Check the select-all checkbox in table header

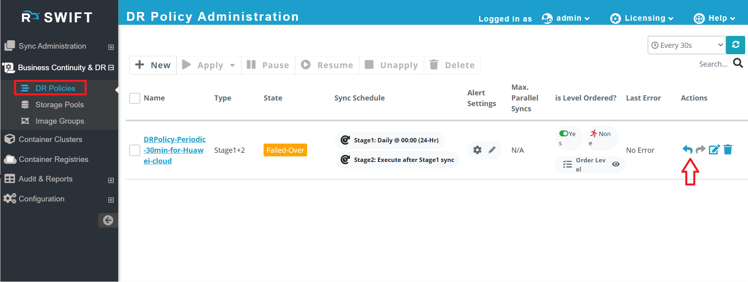(x=135, y=98)
